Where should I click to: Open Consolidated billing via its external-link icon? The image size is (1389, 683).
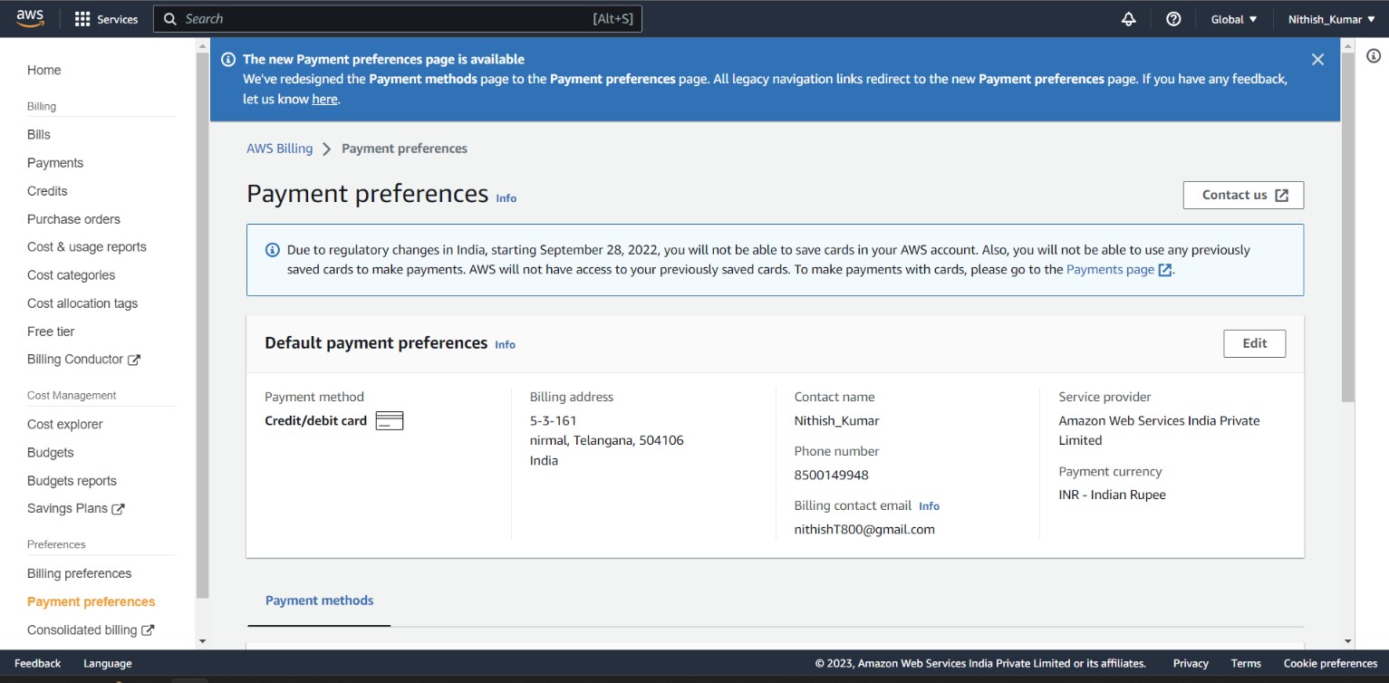149,630
